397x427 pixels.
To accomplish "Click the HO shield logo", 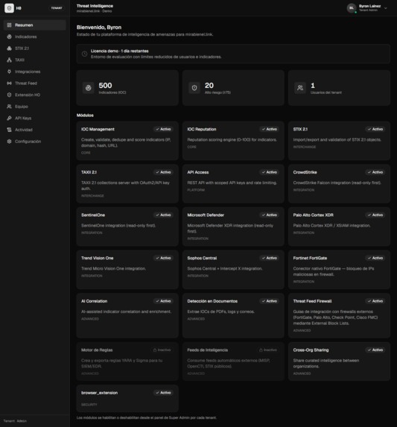I will click(9, 8).
